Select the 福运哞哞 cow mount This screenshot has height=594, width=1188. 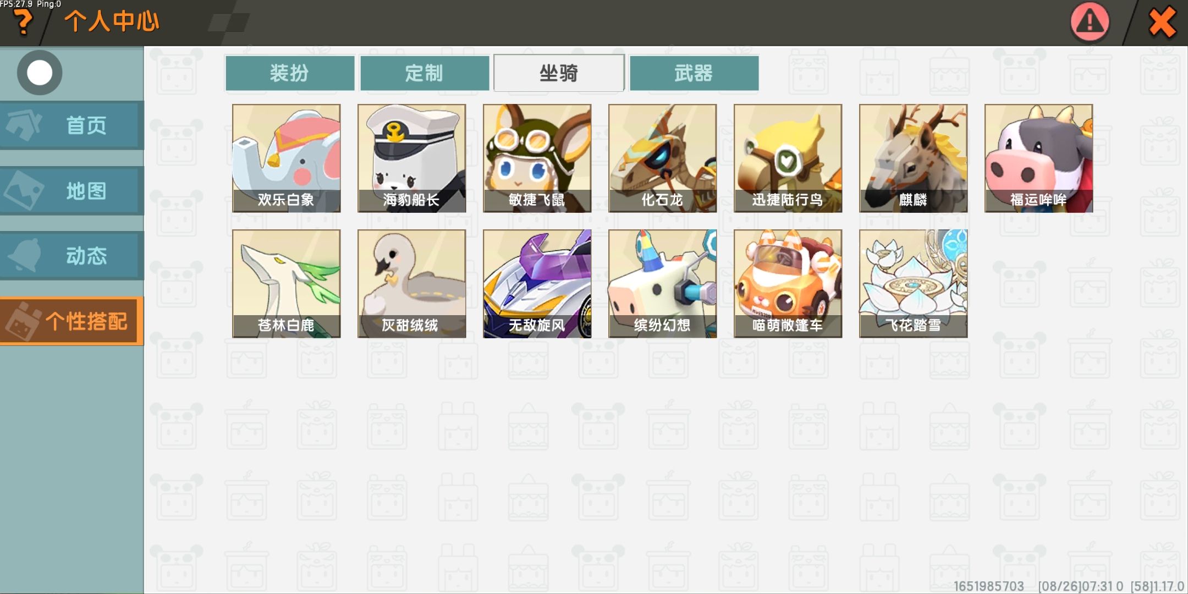click(1039, 158)
